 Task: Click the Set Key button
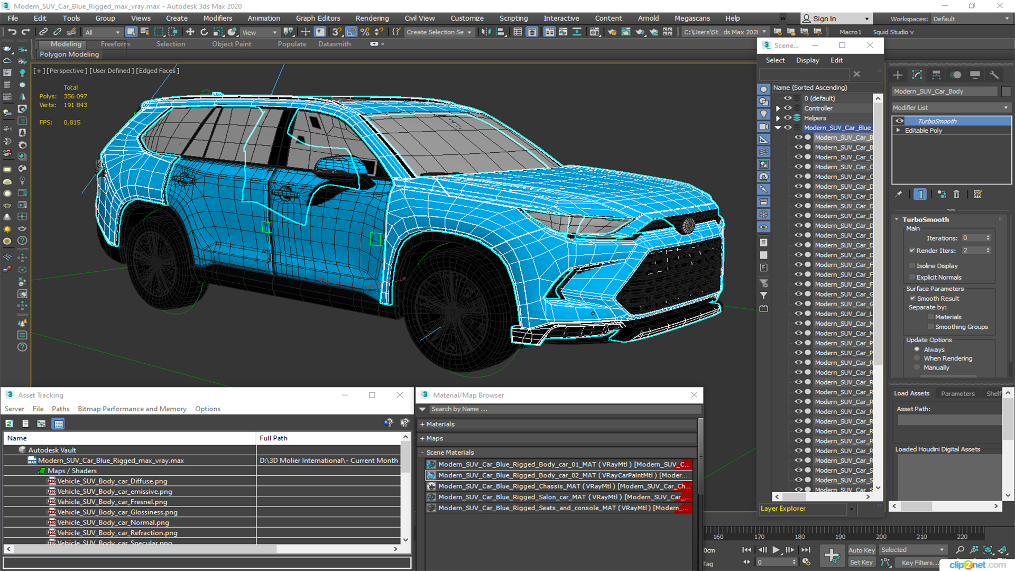862,563
